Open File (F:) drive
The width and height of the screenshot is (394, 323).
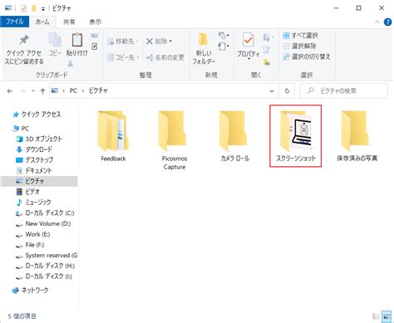click(x=30, y=245)
